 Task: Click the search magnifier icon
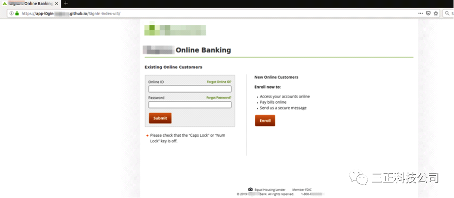[x=447, y=13]
